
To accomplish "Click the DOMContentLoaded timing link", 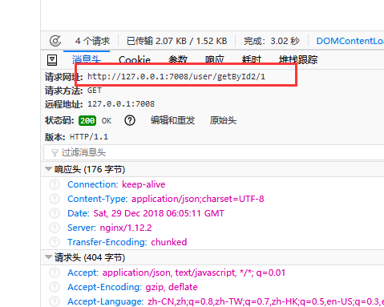I will (x=350, y=41).
